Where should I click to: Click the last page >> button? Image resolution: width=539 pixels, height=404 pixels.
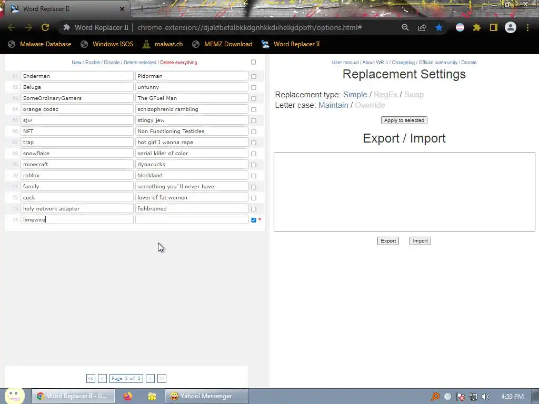click(x=162, y=378)
